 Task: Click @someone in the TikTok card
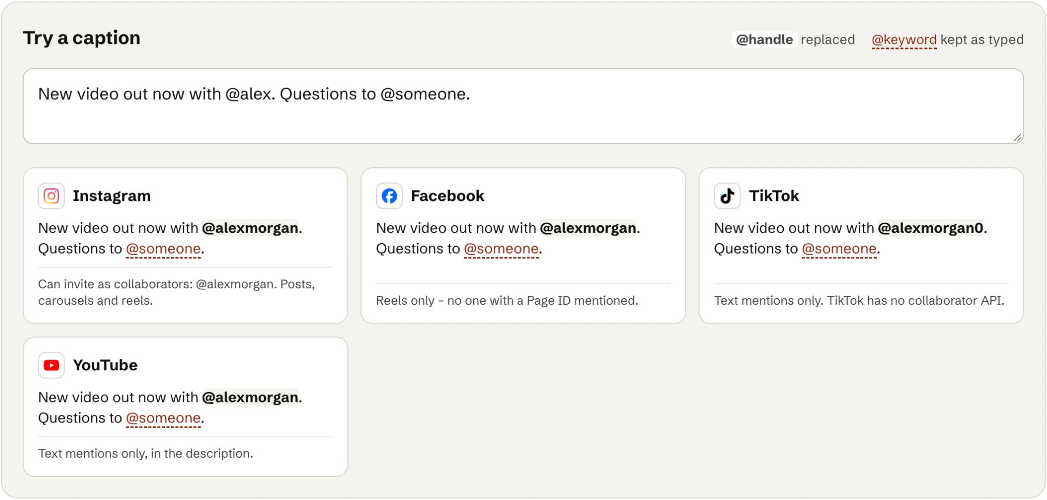(x=840, y=249)
